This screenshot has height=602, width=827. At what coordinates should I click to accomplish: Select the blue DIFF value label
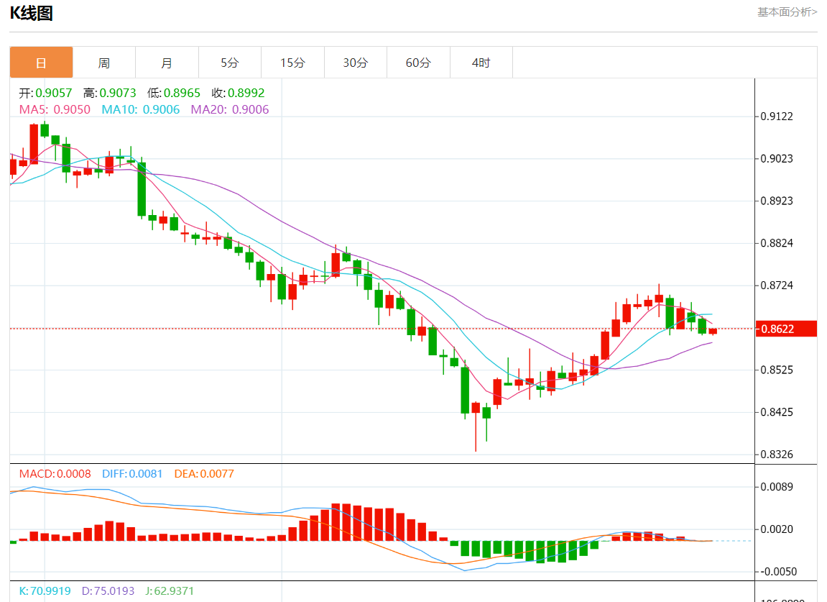pos(131,473)
